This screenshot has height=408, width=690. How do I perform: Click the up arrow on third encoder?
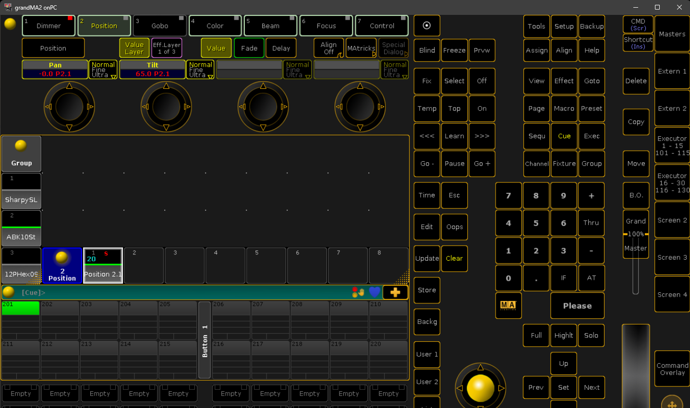[263, 86]
